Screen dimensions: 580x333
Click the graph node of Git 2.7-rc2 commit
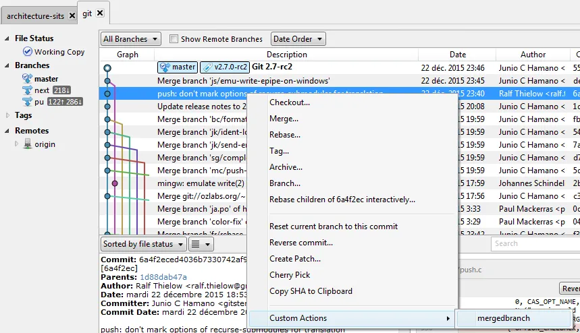(x=107, y=68)
